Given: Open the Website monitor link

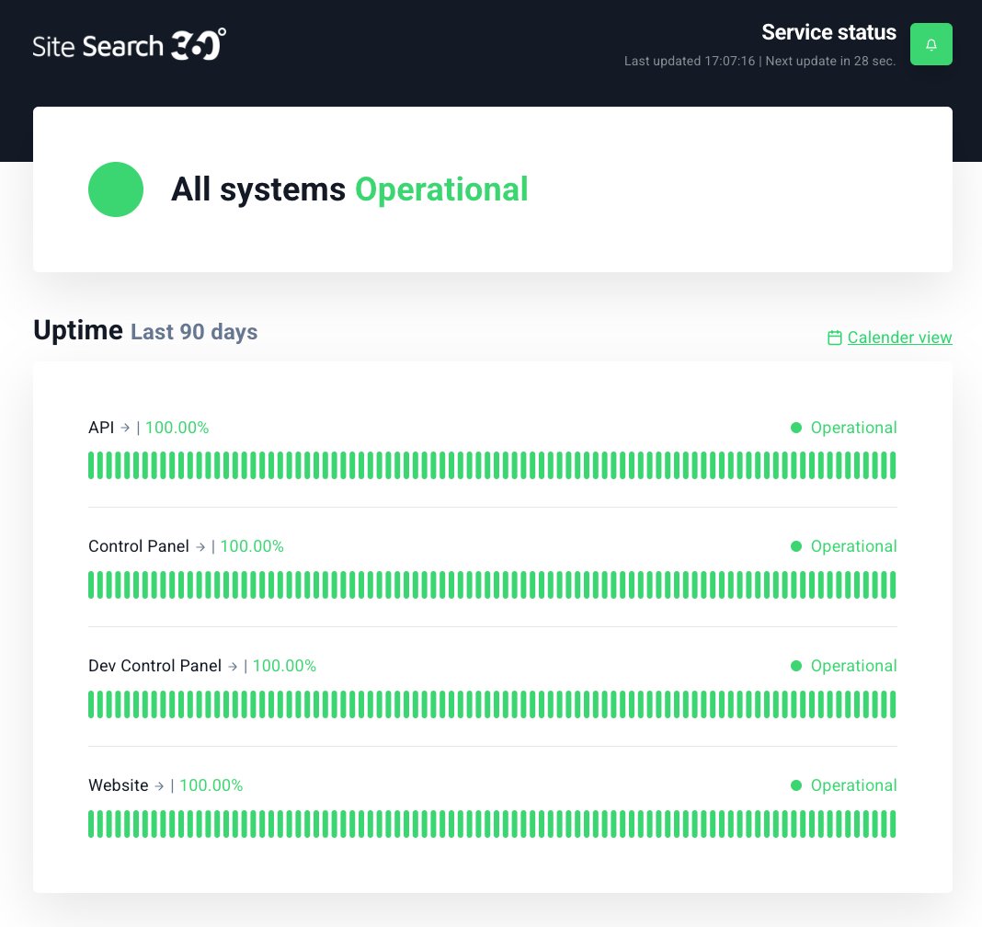Looking at the screenshot, I should pyautogui.click(x=119, y=785).
